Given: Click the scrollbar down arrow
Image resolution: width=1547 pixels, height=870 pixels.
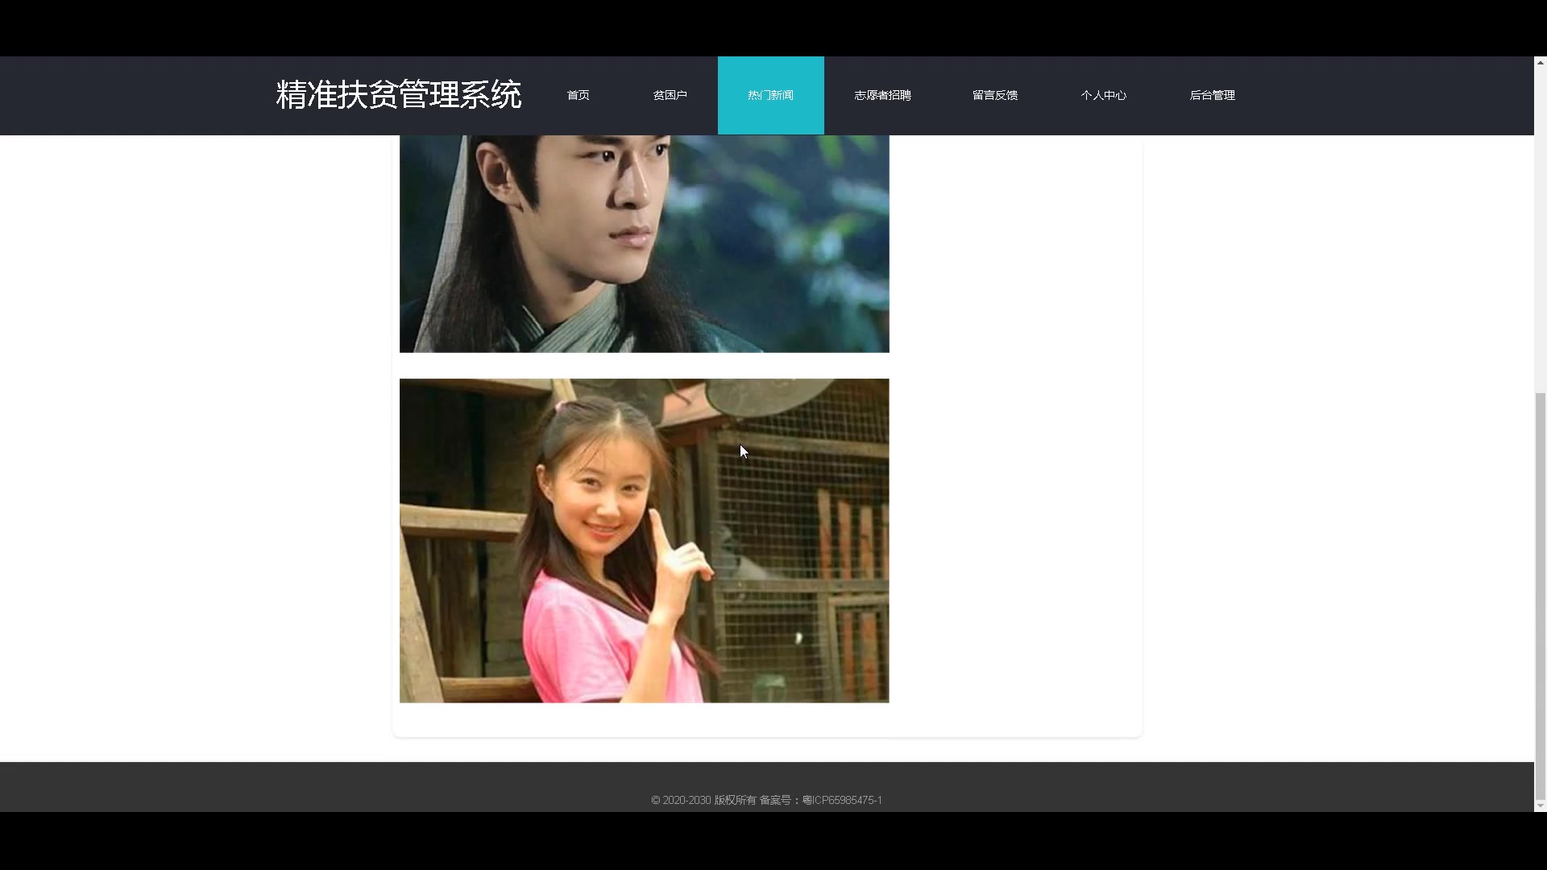Looking at the screenshot, I should [x=1541, y=805].
